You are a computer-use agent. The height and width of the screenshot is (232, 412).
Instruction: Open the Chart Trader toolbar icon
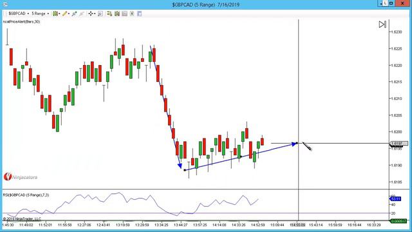(109, 14)
